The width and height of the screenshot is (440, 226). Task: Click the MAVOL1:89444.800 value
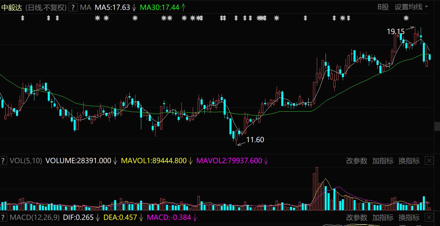[x=154, y=161]
